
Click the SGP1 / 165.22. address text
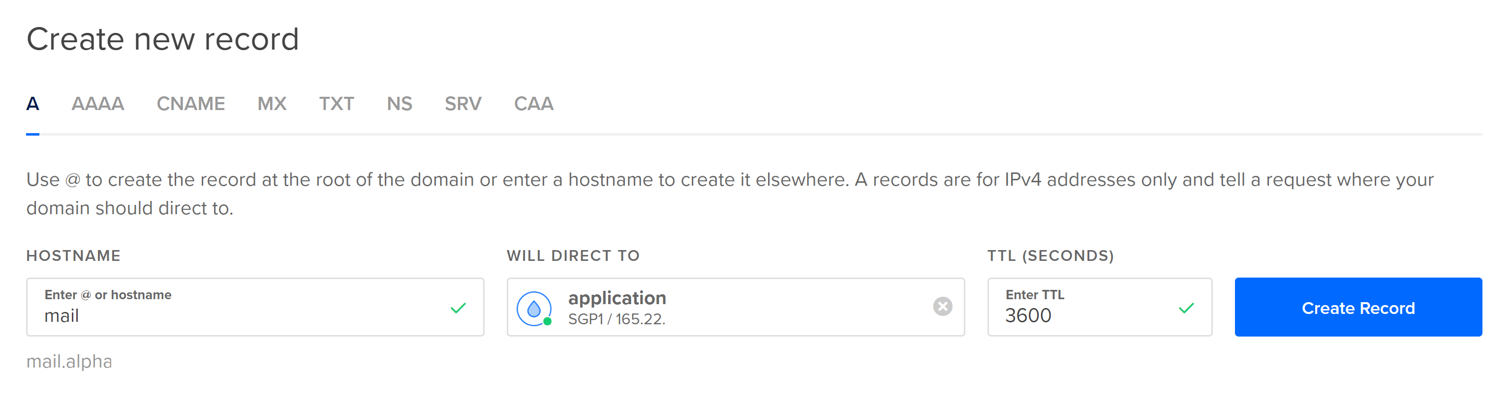616,319
